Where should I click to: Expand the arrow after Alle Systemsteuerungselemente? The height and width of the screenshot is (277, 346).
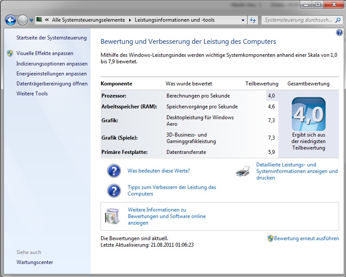[x=130, y=20]
